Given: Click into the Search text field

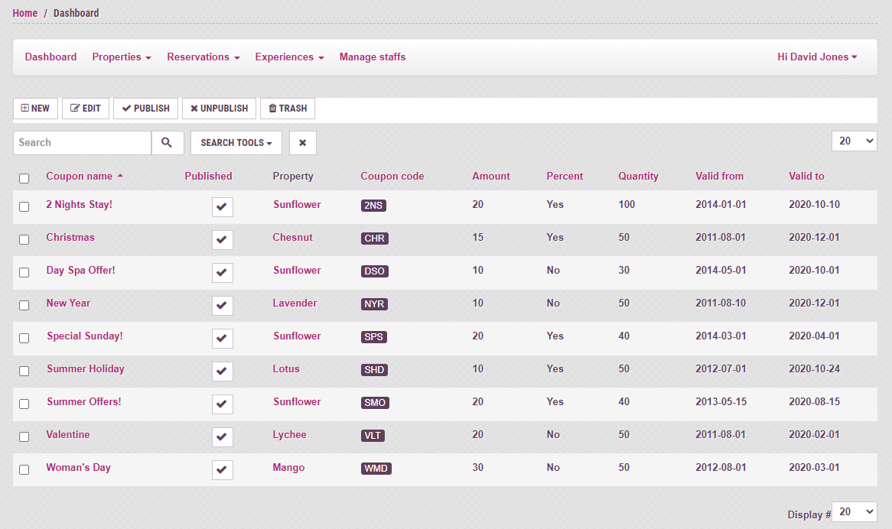Looking at the screenshot, I should pyautogui.click(x=82, y=143).
